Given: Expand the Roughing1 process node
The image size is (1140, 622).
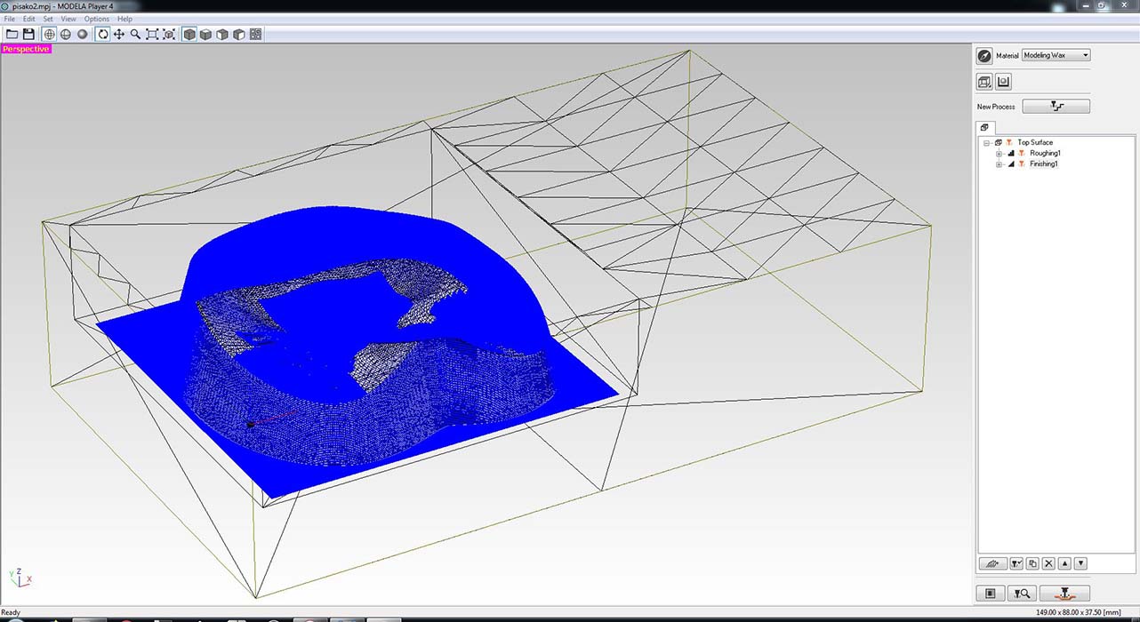Looking at the screenshot, I should click(999, 153).
